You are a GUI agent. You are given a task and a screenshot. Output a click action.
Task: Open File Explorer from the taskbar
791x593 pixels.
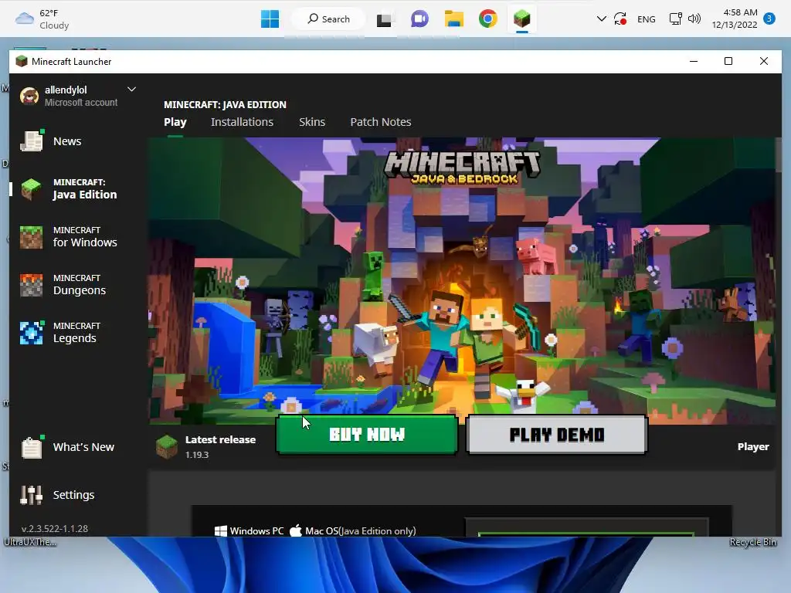pos(454,19)
